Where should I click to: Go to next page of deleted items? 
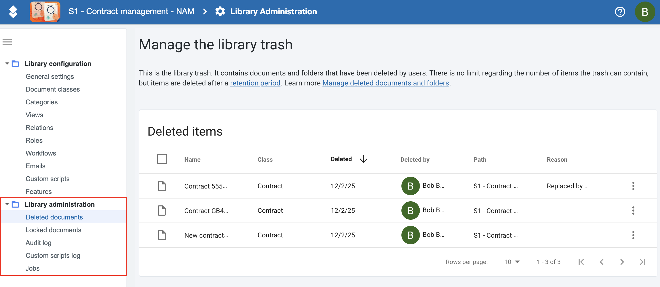[622, 262]
